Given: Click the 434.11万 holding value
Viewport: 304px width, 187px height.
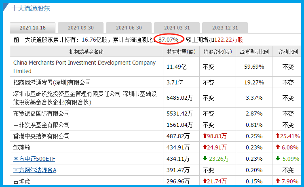Looking at the screenshot, I should [178, 159].
